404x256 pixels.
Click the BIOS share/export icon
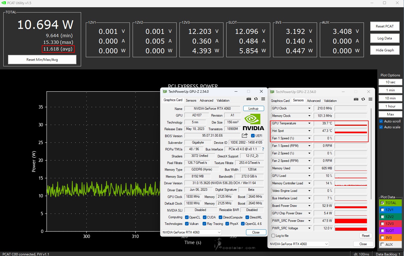[245, 135]
